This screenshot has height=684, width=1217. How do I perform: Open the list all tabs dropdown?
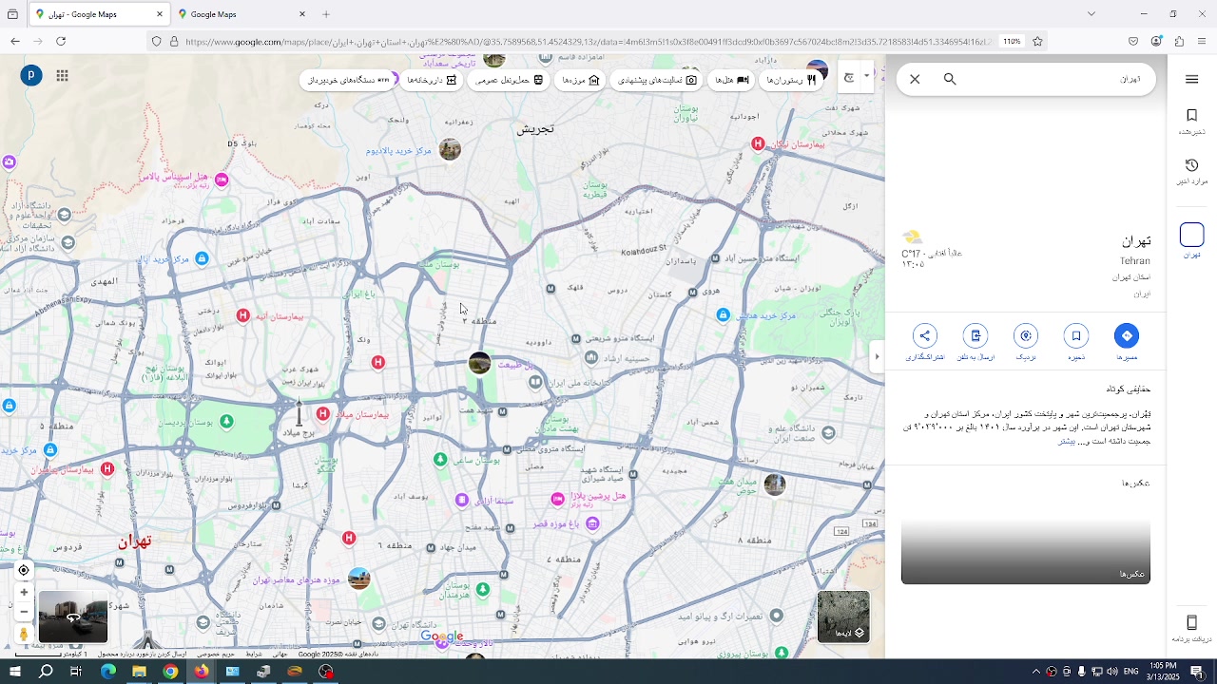pyautogui.click(x=1091, y=14)
